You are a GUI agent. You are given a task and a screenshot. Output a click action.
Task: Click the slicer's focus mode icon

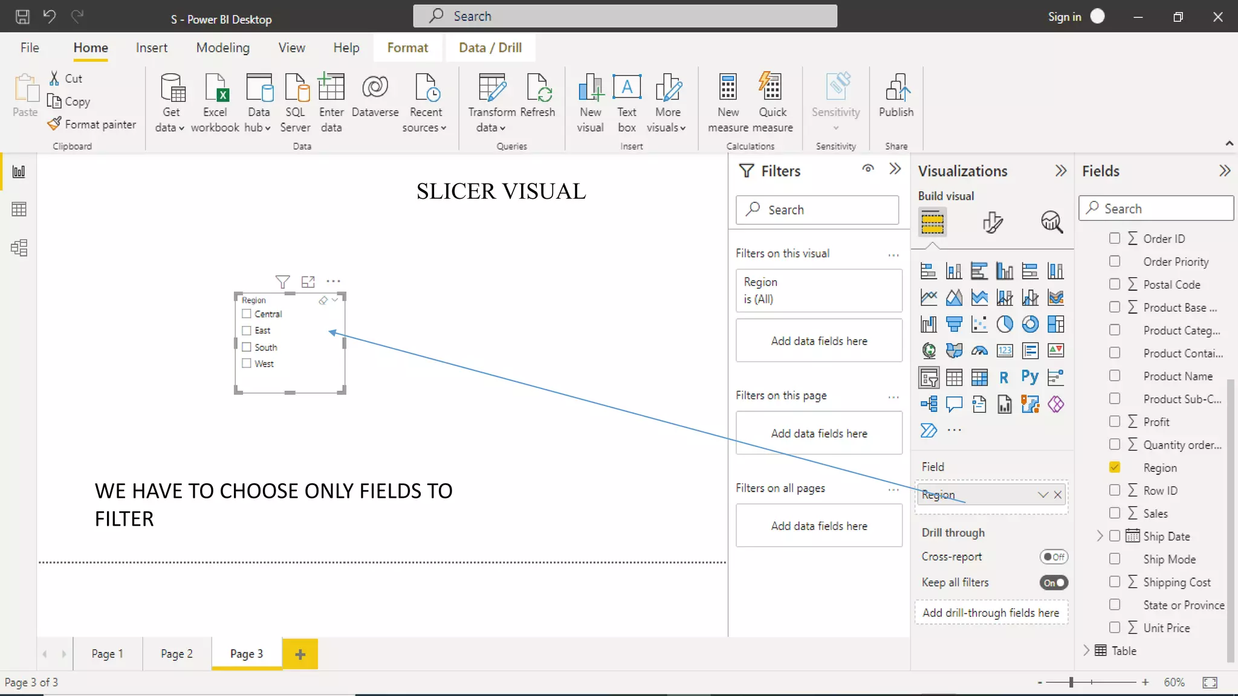(x=308, y=282)
